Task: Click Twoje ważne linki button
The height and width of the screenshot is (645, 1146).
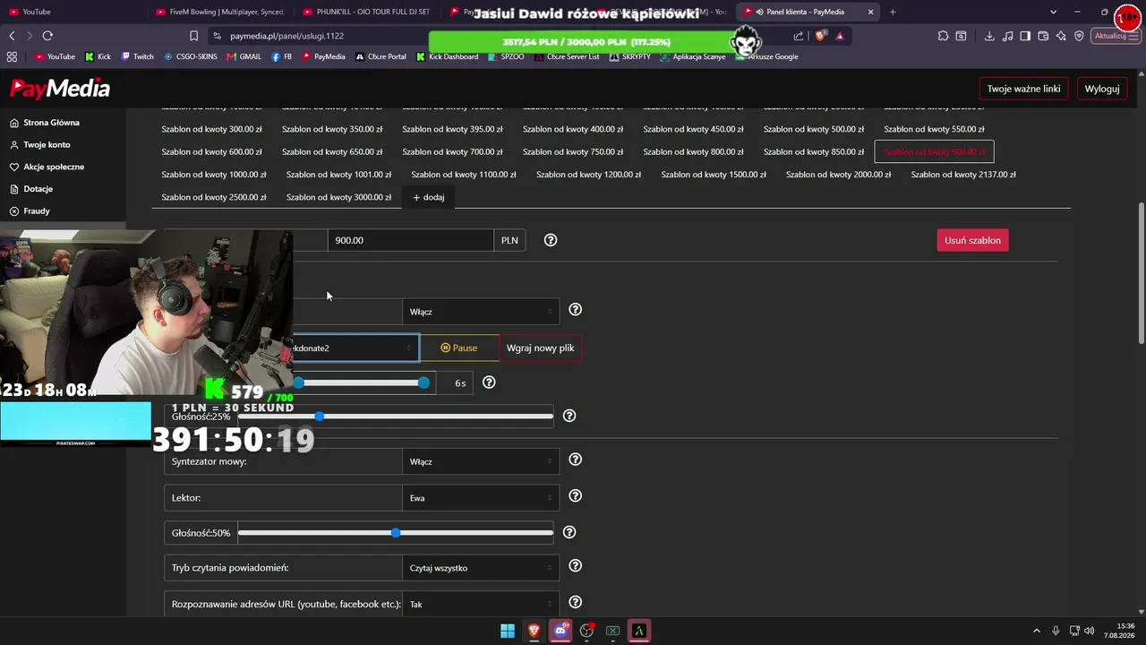Action: 1023,89
